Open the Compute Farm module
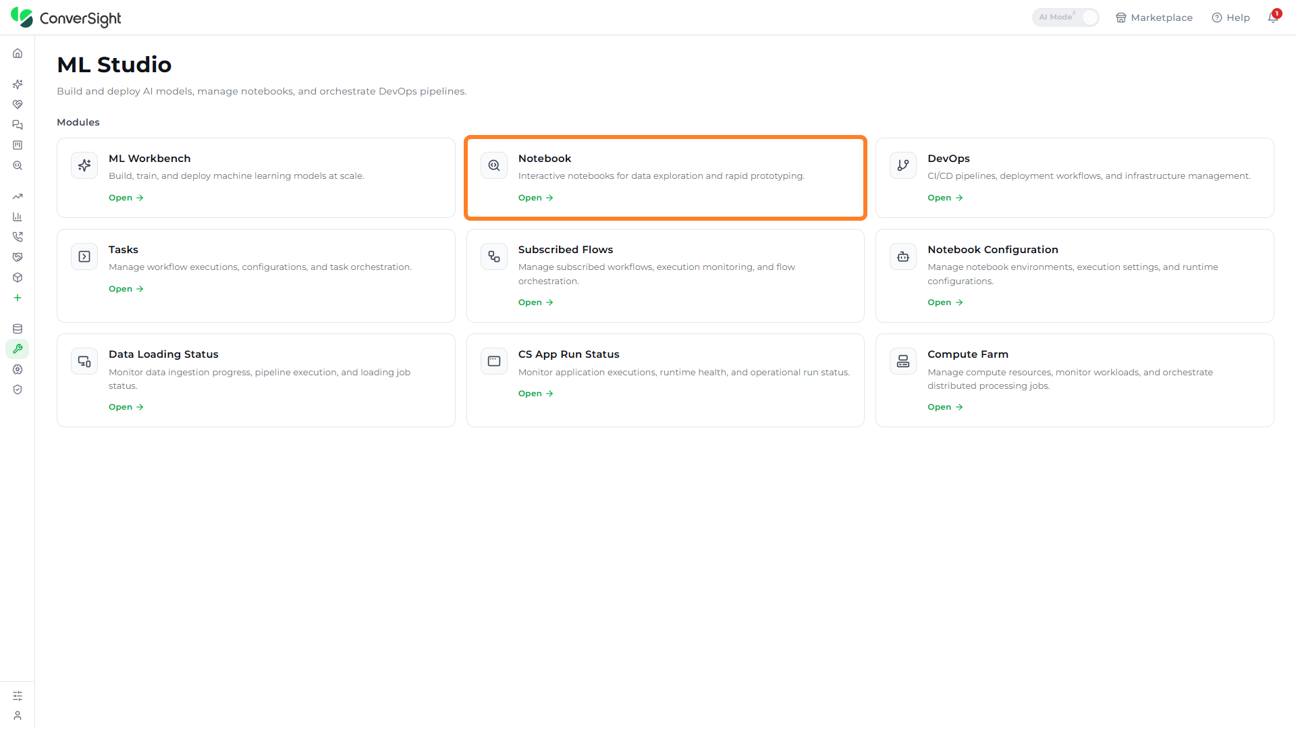The image size is (1296, 729). pyautogui.click(x=1075, y=380)
